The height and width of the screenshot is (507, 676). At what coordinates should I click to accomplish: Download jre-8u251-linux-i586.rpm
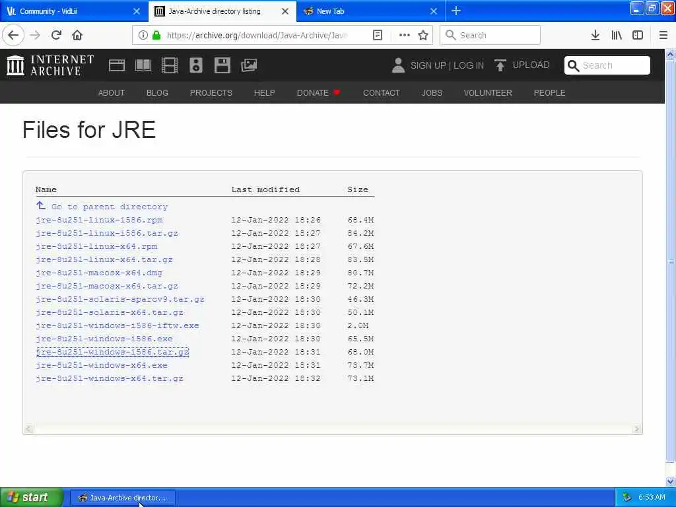pos(99,220)
